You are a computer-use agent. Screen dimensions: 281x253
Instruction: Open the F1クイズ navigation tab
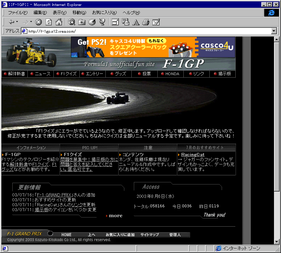(x=66, y=74)
